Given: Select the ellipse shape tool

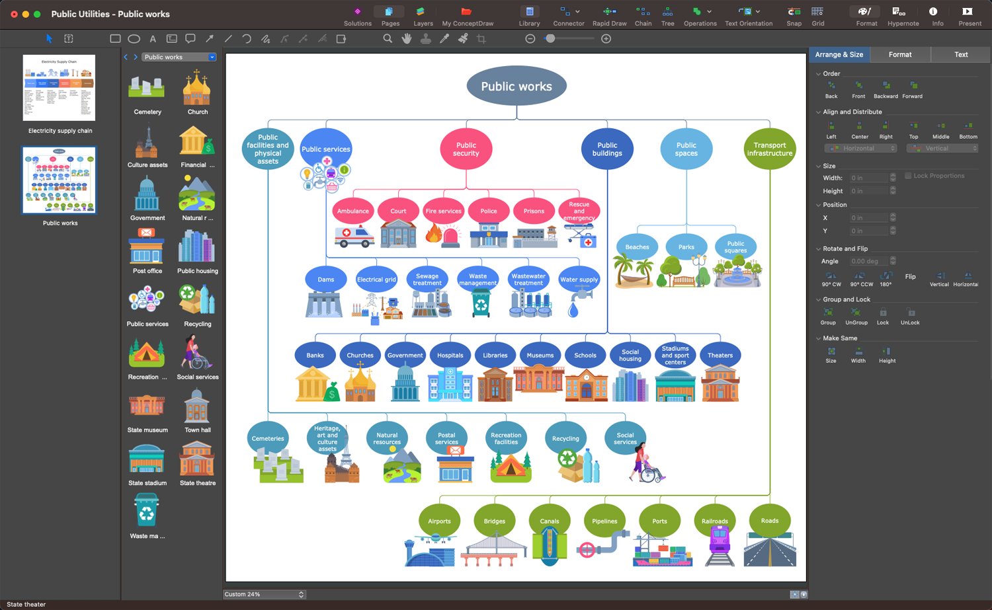Looking at the screenshot, I should (134, 39).
